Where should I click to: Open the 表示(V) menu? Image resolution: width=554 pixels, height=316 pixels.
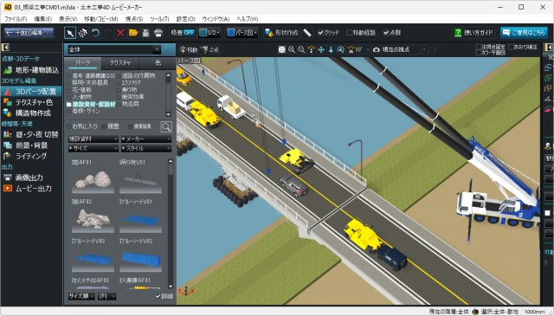68,19
